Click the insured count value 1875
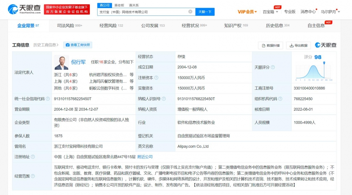This screenshot has width=352, height=195. coord(58,136)
